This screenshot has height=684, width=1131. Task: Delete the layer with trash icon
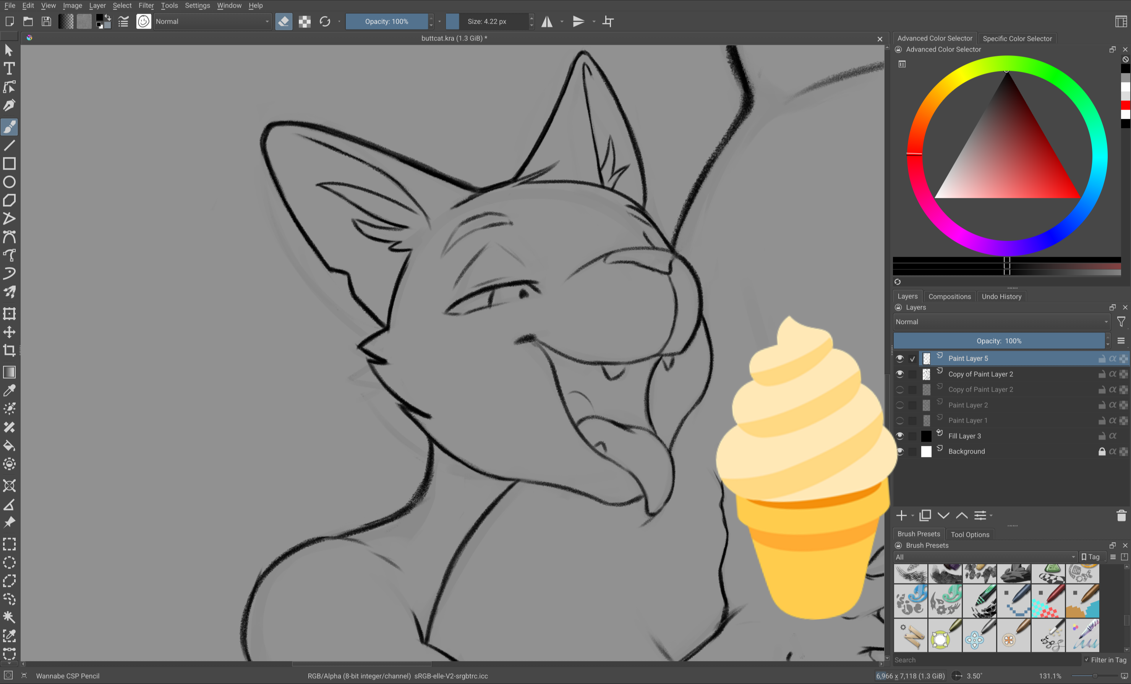pyautogui.click(x=1121, y=515)
